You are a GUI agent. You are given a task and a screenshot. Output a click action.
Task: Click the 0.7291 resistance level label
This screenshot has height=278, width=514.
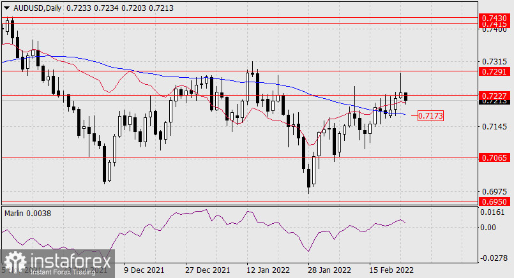[494, 71]
